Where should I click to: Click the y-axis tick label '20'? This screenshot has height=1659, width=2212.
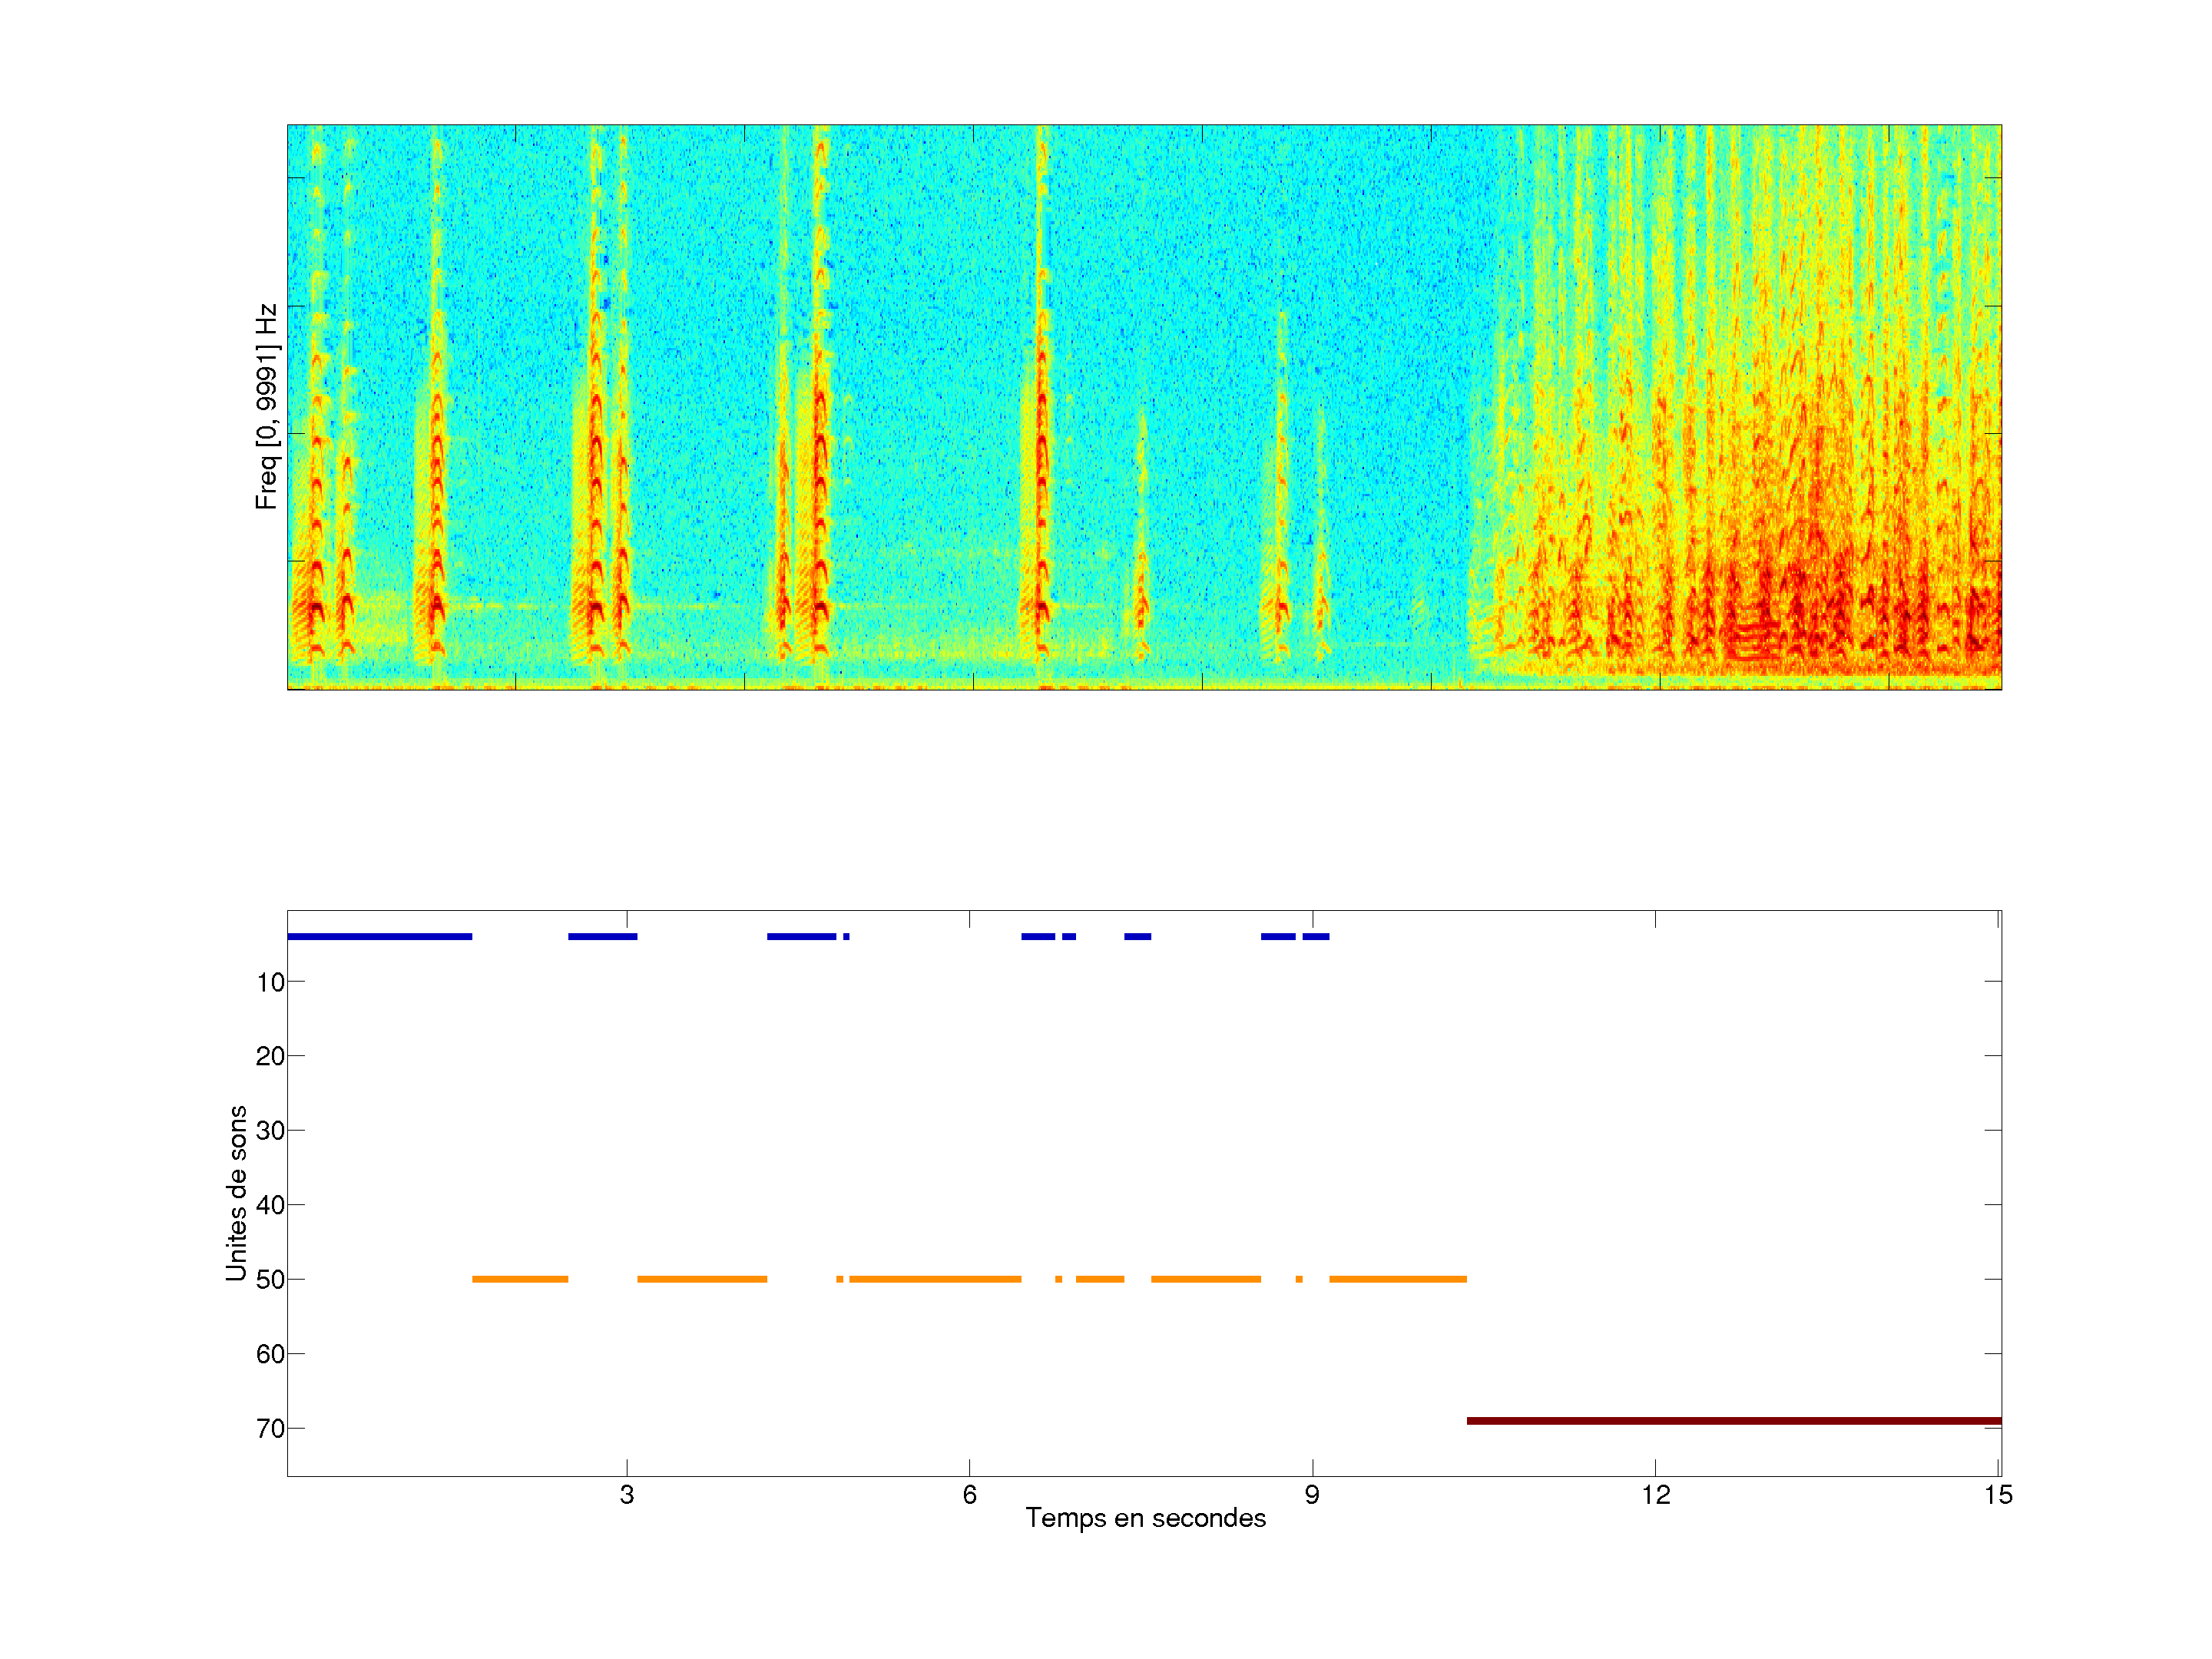point(270,1056)
